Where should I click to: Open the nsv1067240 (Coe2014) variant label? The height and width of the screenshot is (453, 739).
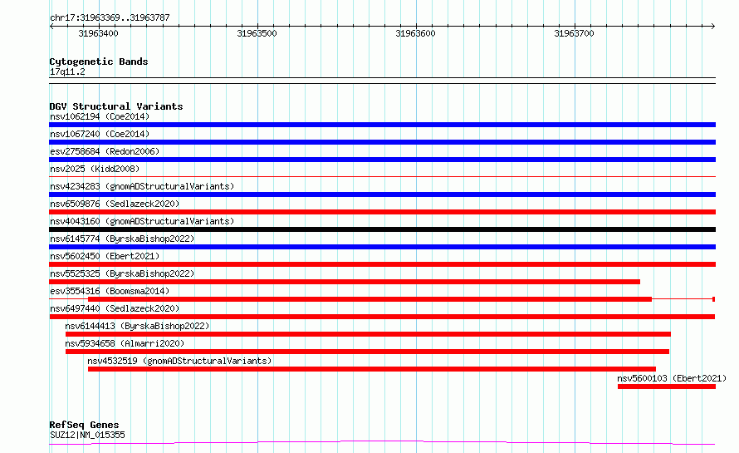pos(100,134)
